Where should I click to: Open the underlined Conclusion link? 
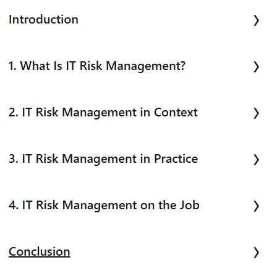40,251
